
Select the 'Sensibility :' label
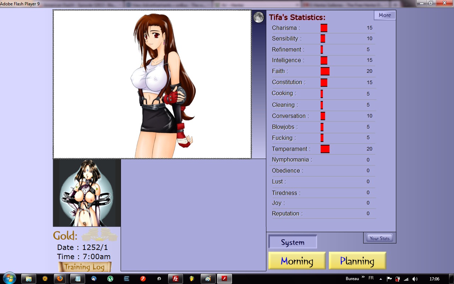click(287, 38)
